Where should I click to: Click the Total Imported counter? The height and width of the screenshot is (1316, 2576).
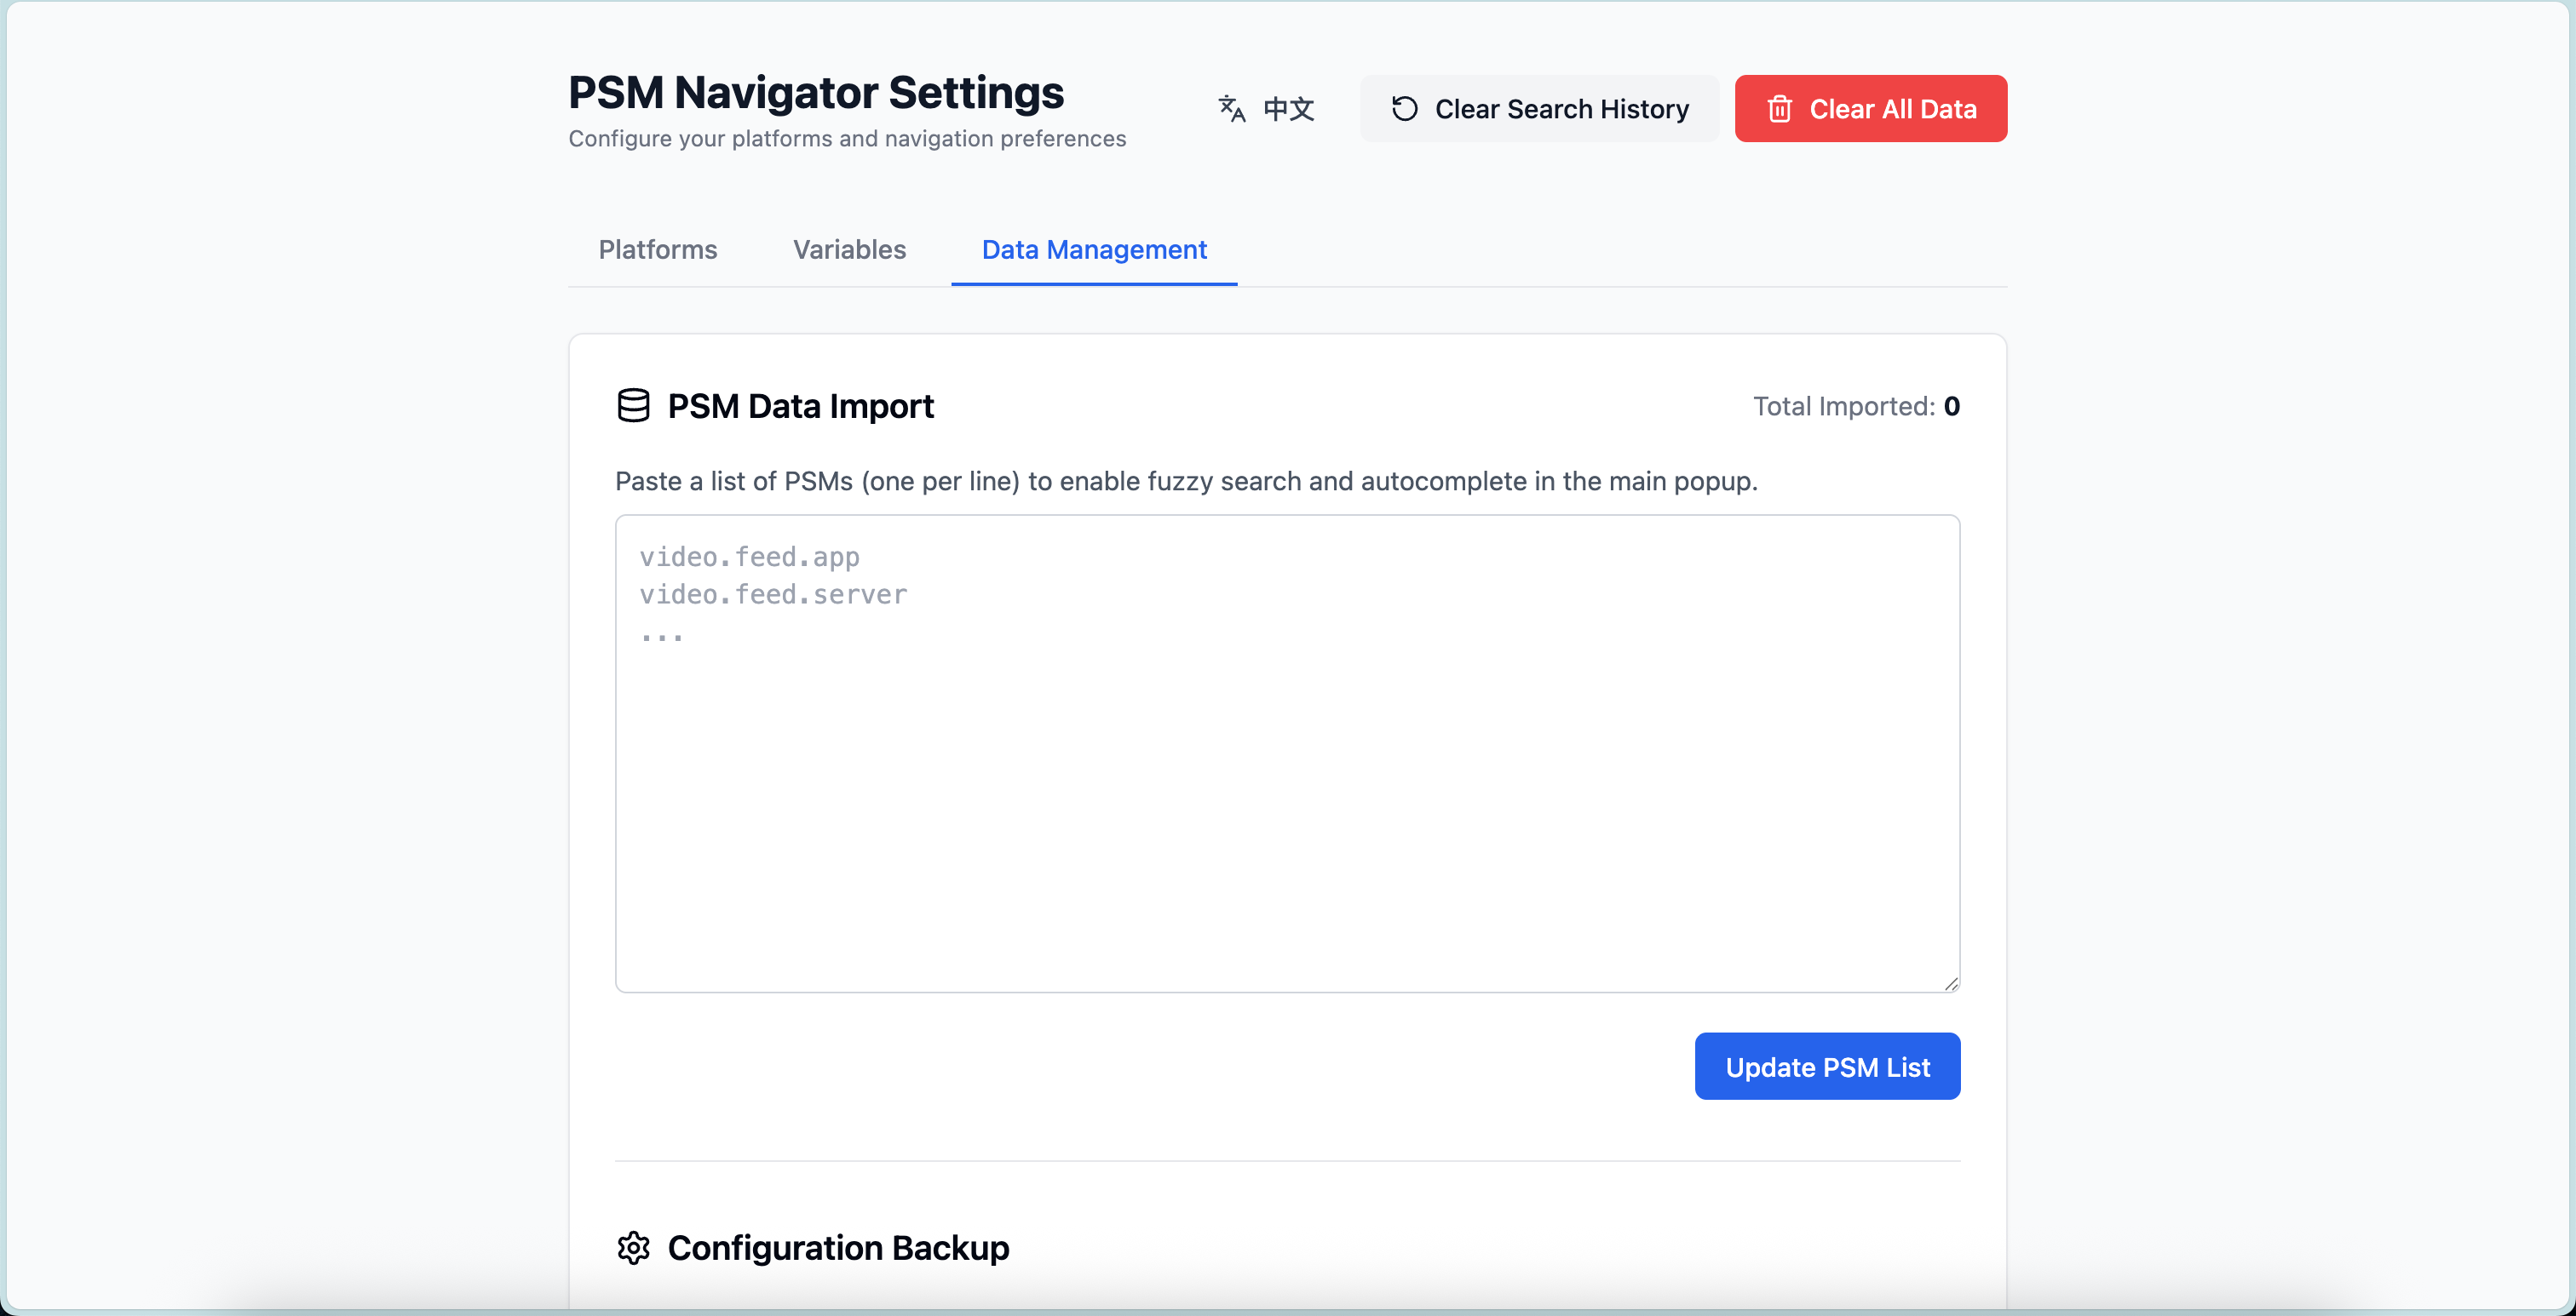1855,406
